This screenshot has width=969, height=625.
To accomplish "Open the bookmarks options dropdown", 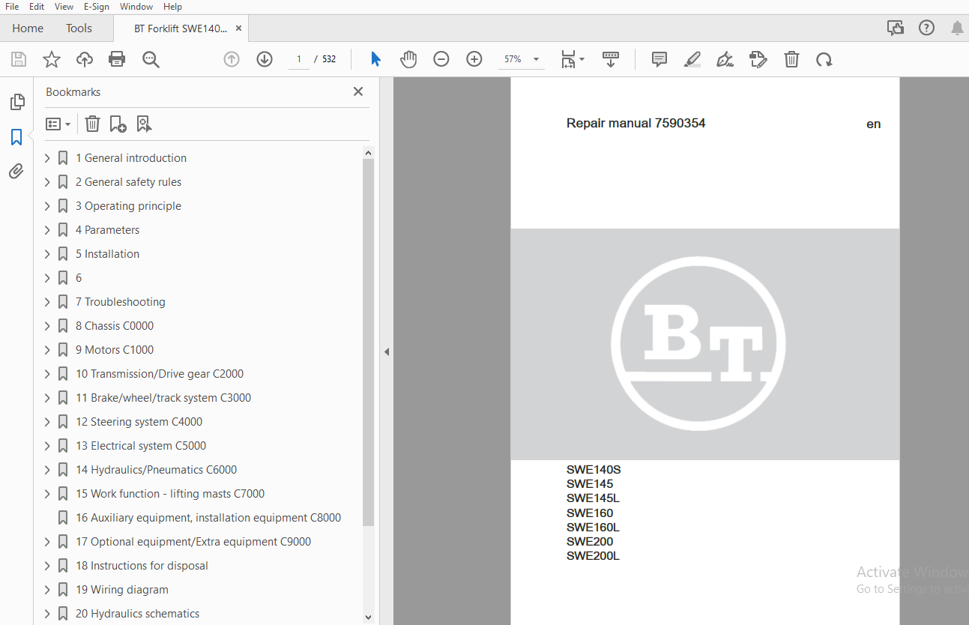I will point(58,124).
